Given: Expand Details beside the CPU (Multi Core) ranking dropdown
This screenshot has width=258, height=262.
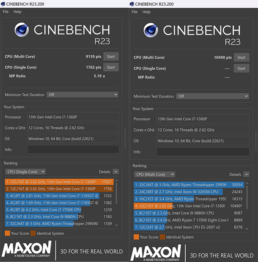Looking at the screenshot, I should tap(246, 174).
